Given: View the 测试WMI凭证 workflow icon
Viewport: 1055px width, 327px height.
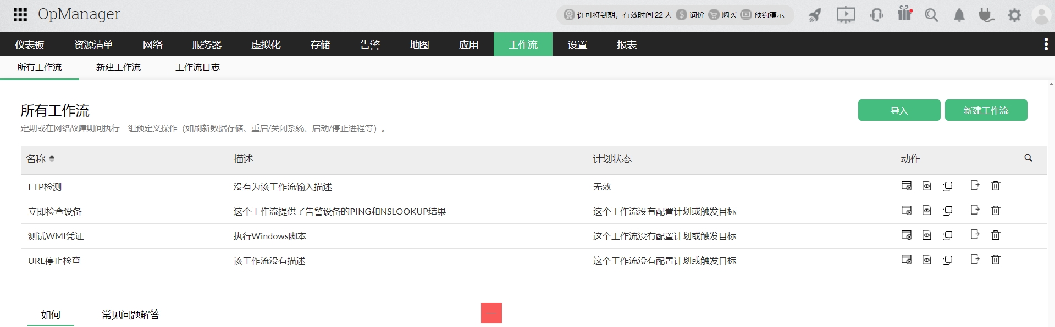Looking at the screenshot, I should (927, 235).
